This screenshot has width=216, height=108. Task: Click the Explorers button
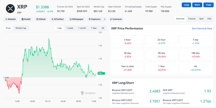(x=95, y=19)
